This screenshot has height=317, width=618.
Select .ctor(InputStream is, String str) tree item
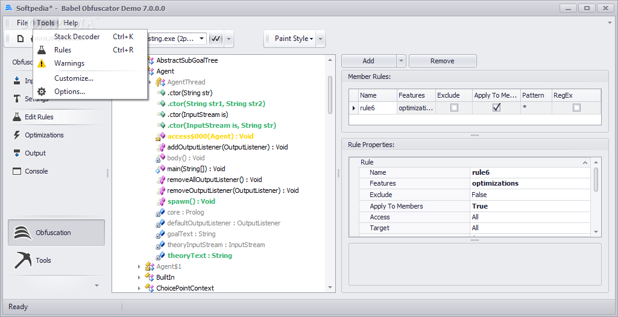[221, 125]
